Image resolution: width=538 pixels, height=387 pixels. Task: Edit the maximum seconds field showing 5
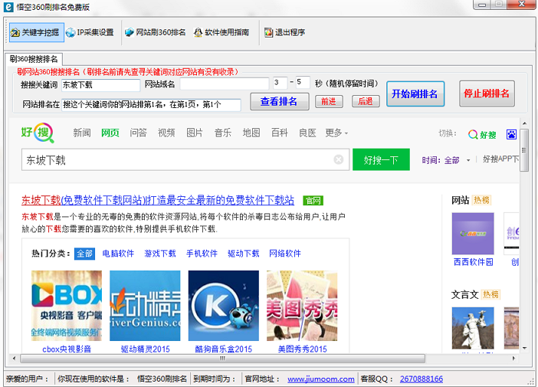click(x=303, y=82)
